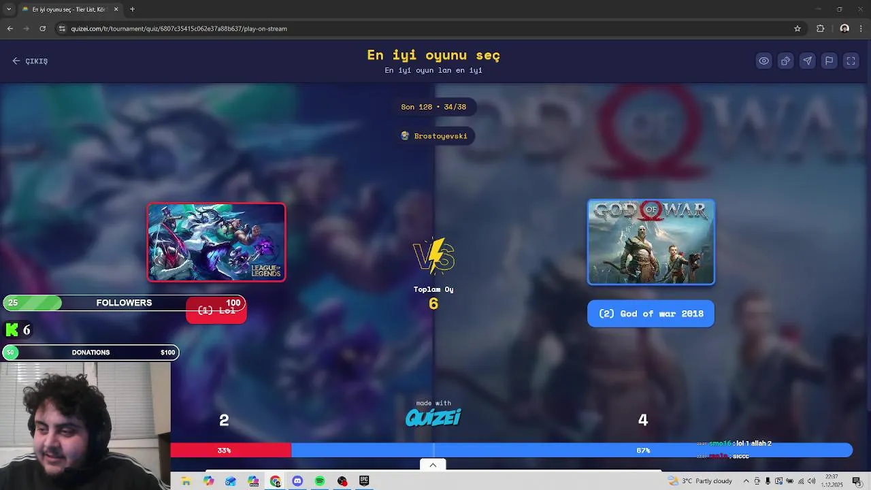Click the blue 67% vote bar
871x490 pixels.
point(572,450)
